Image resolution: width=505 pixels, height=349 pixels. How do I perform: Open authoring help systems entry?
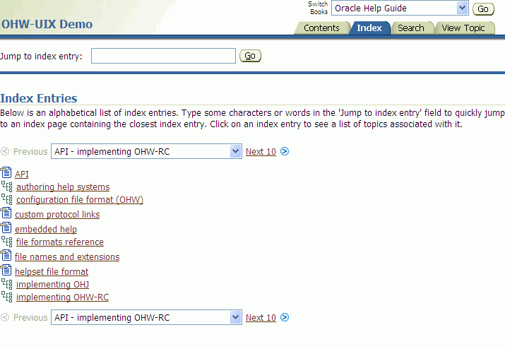click(x=63, y=187)
